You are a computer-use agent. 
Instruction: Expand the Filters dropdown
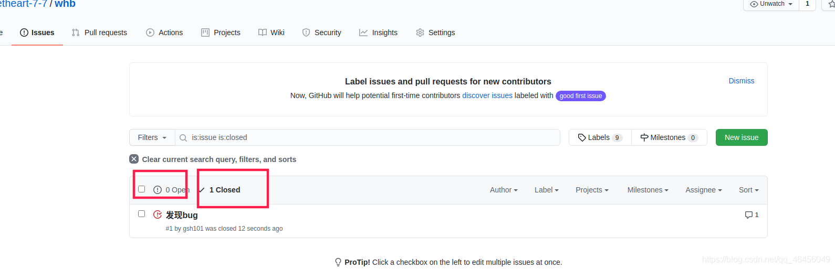152,137
